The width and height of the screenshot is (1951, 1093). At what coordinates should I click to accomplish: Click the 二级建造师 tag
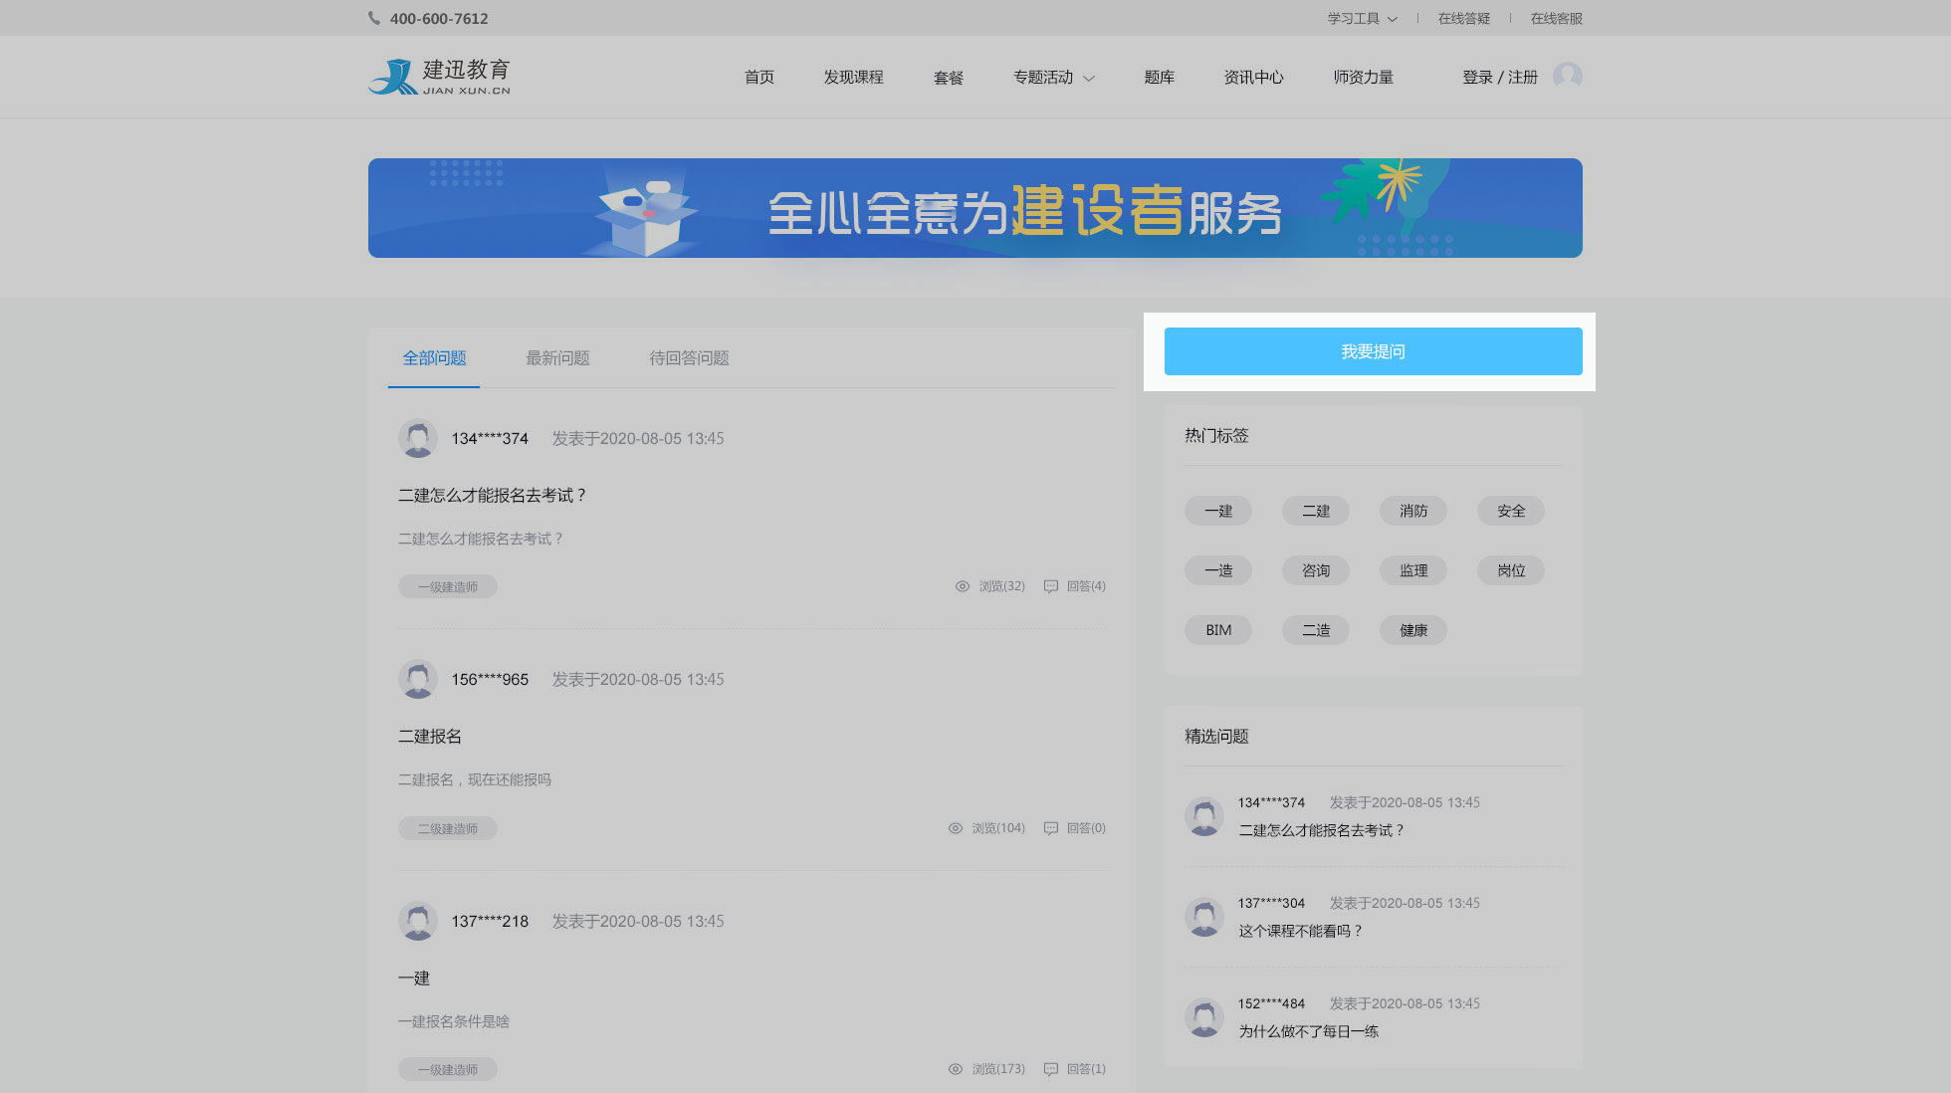[448, 828]
